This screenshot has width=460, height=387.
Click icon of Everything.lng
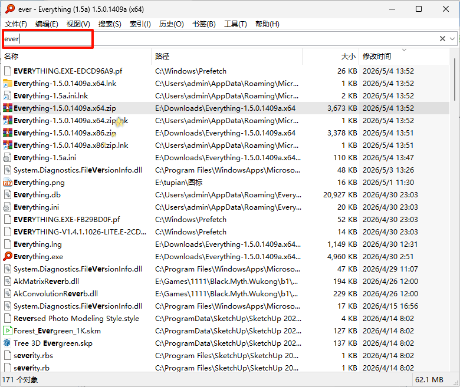pos(7,244)
